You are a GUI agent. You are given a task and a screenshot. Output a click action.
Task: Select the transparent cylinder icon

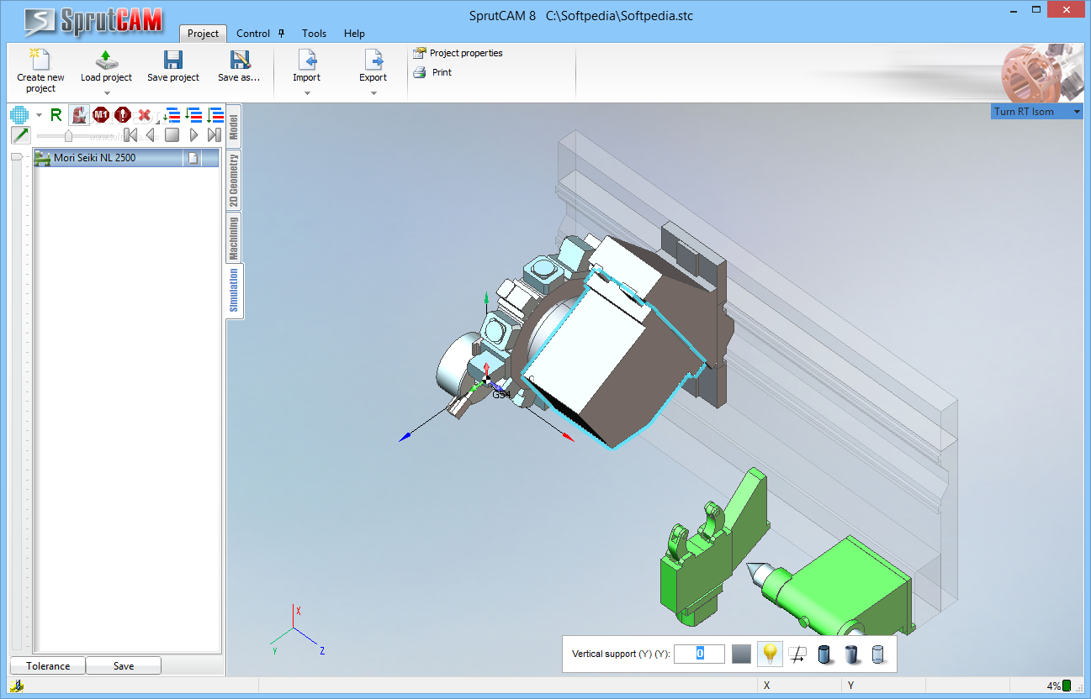tap(878, 654)
